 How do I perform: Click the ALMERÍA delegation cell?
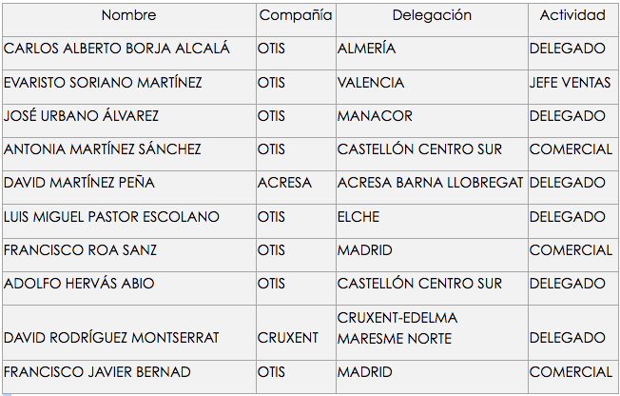coord(366,49)
